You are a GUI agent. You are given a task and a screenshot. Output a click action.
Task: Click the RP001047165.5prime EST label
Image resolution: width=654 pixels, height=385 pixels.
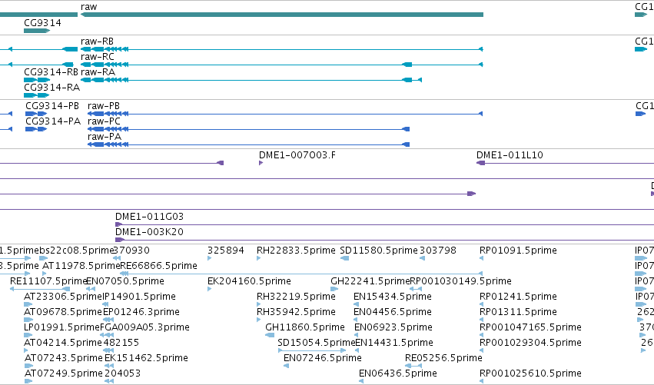click(530, 327)
